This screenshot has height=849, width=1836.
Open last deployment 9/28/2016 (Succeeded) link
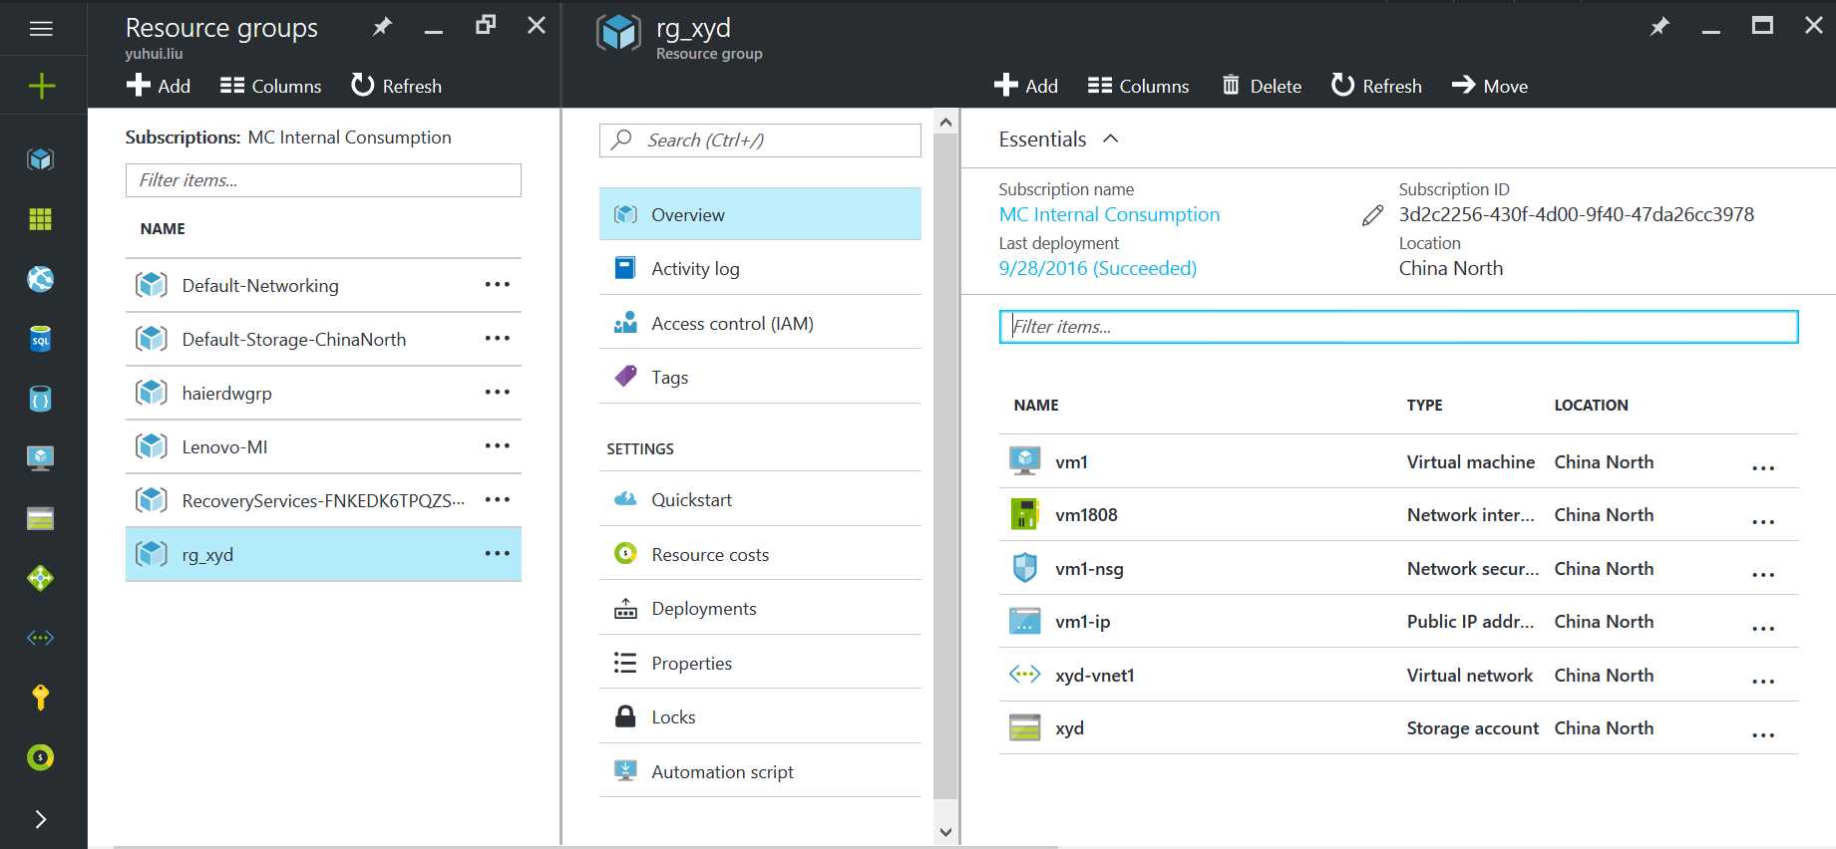1097,269
